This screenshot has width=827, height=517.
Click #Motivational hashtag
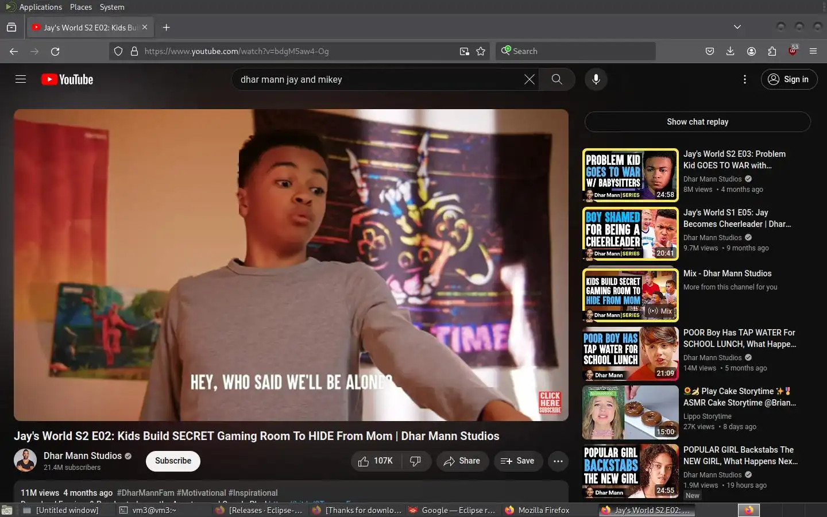201,493
